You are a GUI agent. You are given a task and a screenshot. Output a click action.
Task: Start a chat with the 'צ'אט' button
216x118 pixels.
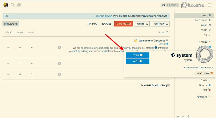point(137,61)
